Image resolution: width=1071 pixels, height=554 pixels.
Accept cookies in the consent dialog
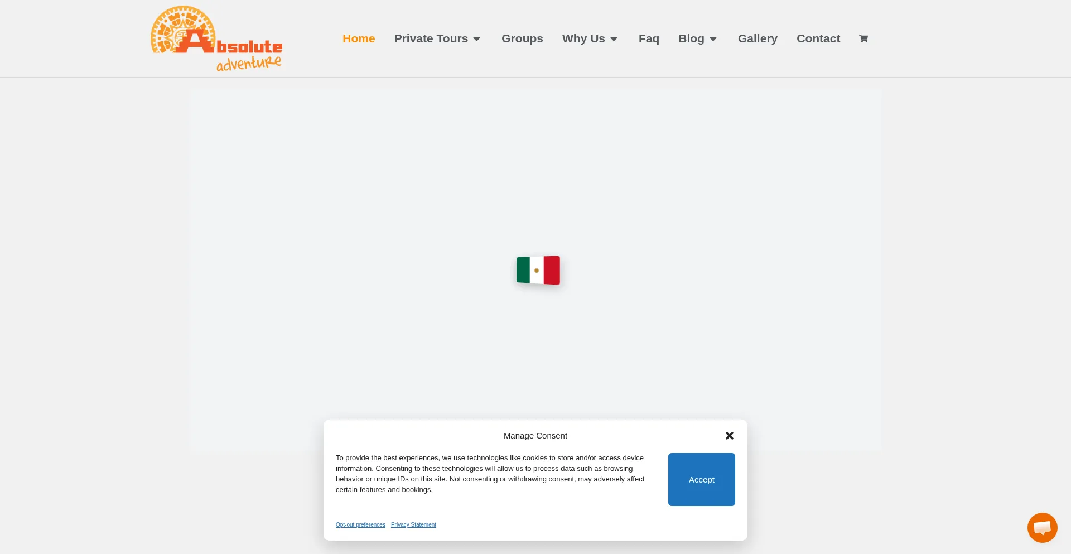click(x=702, y=479)
